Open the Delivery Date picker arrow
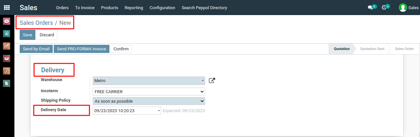420x137 pixels. 159,111
